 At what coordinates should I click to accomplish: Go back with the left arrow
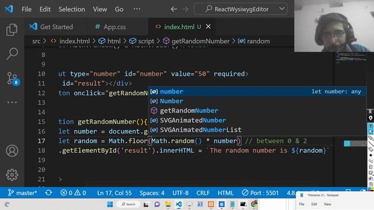click(174, 9)
